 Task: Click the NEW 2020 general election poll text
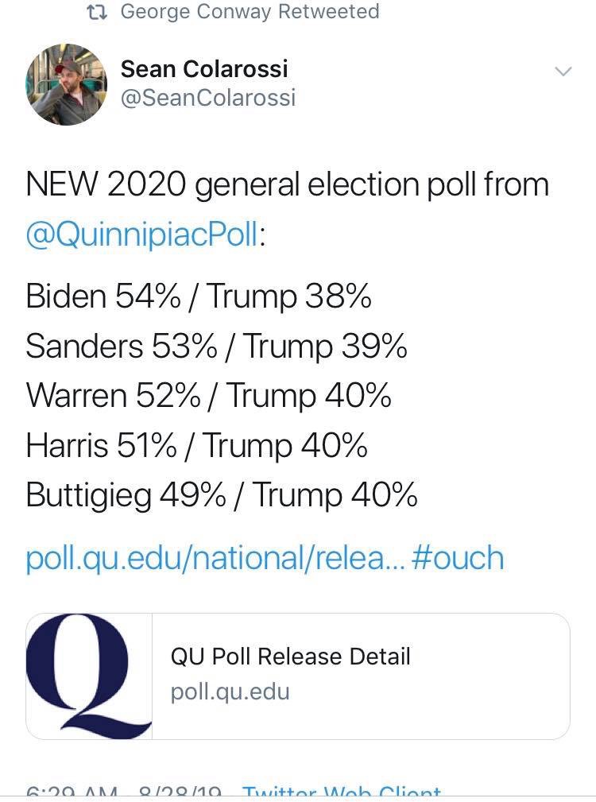click(287, 185)
